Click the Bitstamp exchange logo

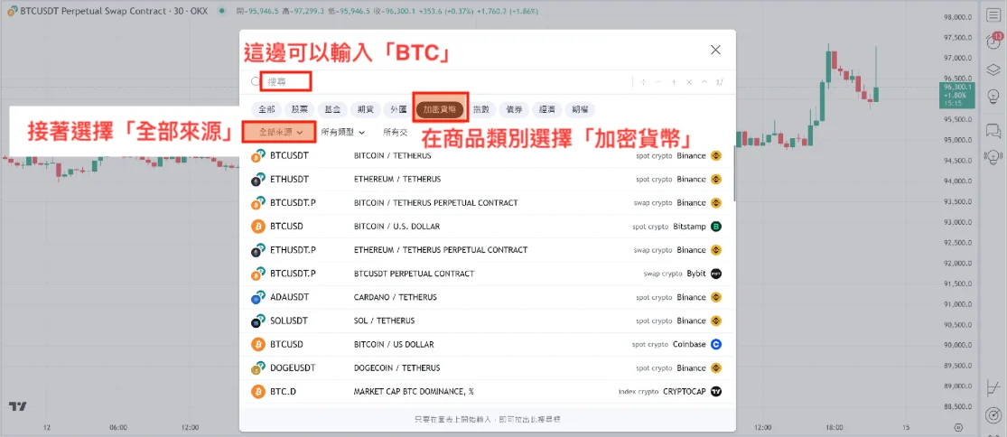pyautogui.click(x=716, y=226)
